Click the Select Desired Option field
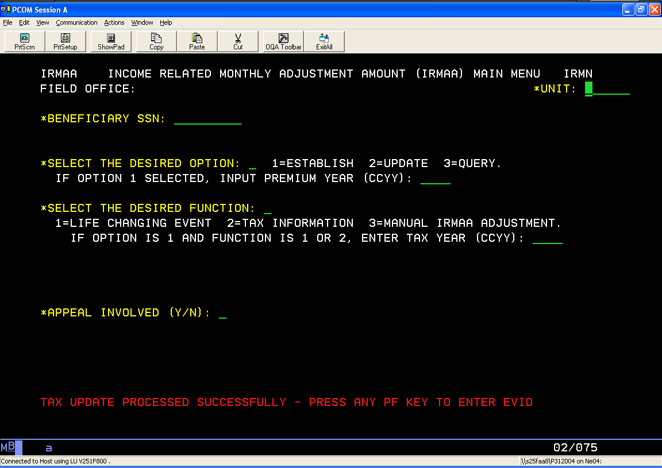 coord(252,164)
